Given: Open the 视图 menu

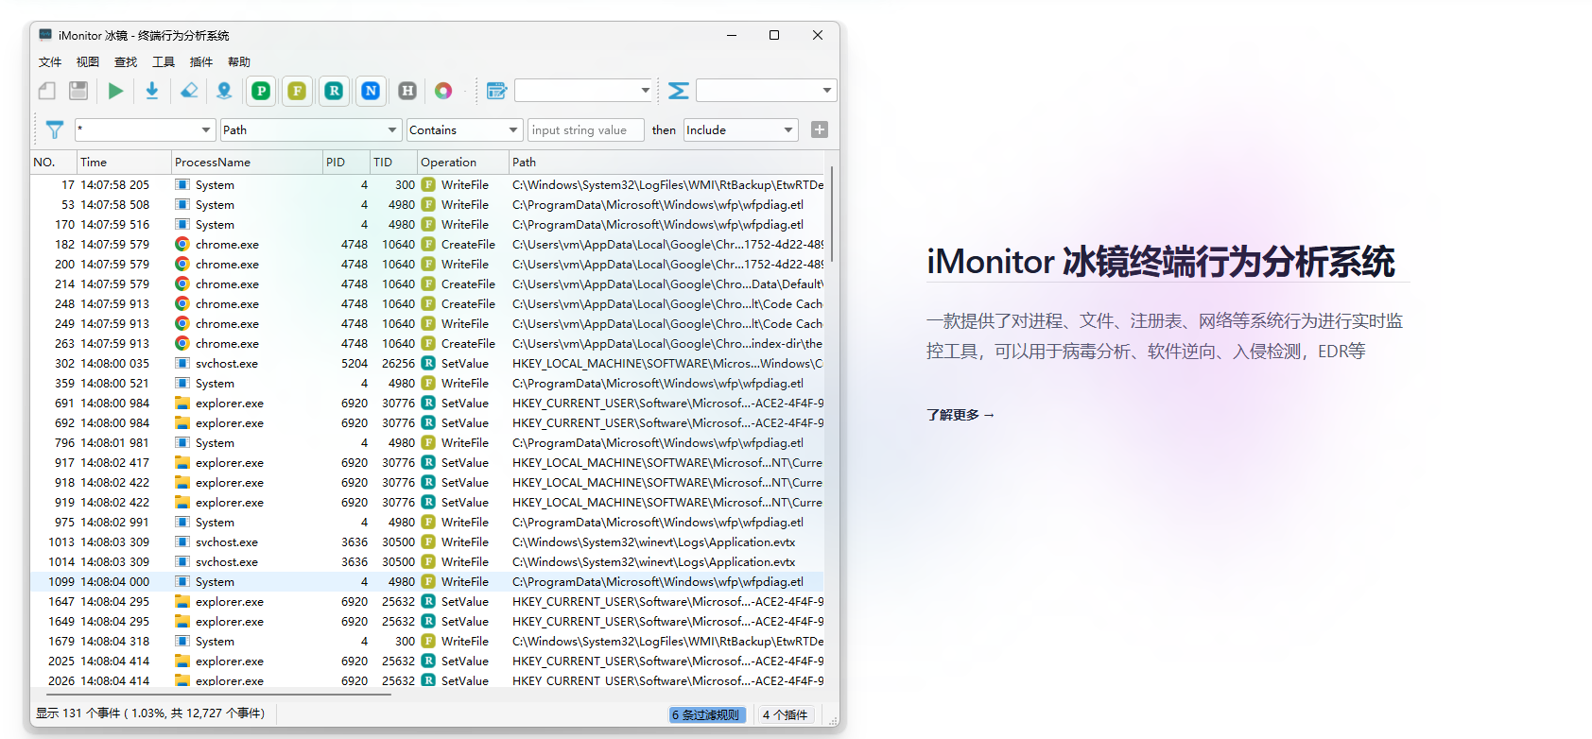Looking at the screenshot, I should (88, 62).
